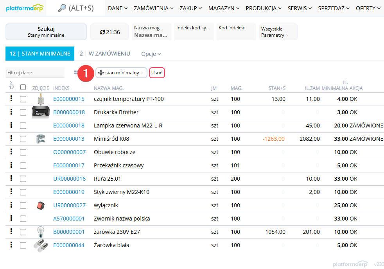The width and height of the screenshot is (384, 269).
Task: Click the red Usuń button
Action: click(x=157, y=73)
